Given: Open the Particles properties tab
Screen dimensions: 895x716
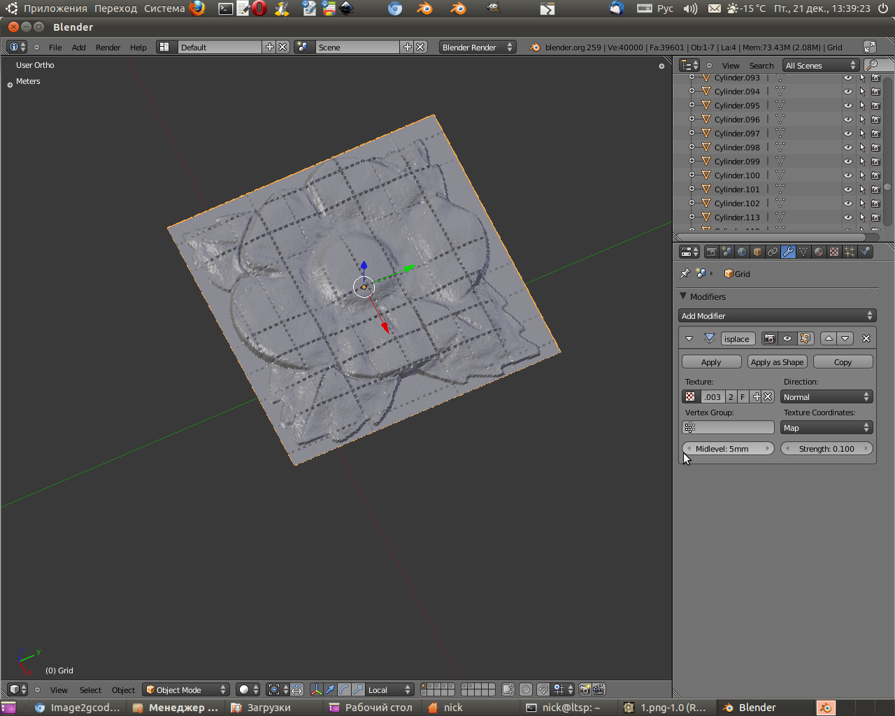Looking at the screenshot, I should click(850, 252).
